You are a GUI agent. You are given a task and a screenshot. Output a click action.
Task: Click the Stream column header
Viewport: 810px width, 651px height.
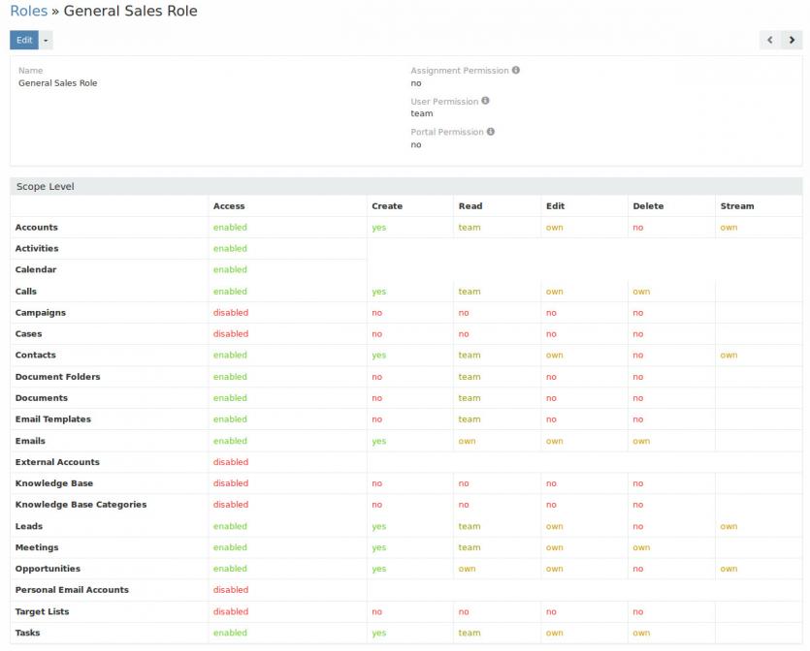click(736, 206)
